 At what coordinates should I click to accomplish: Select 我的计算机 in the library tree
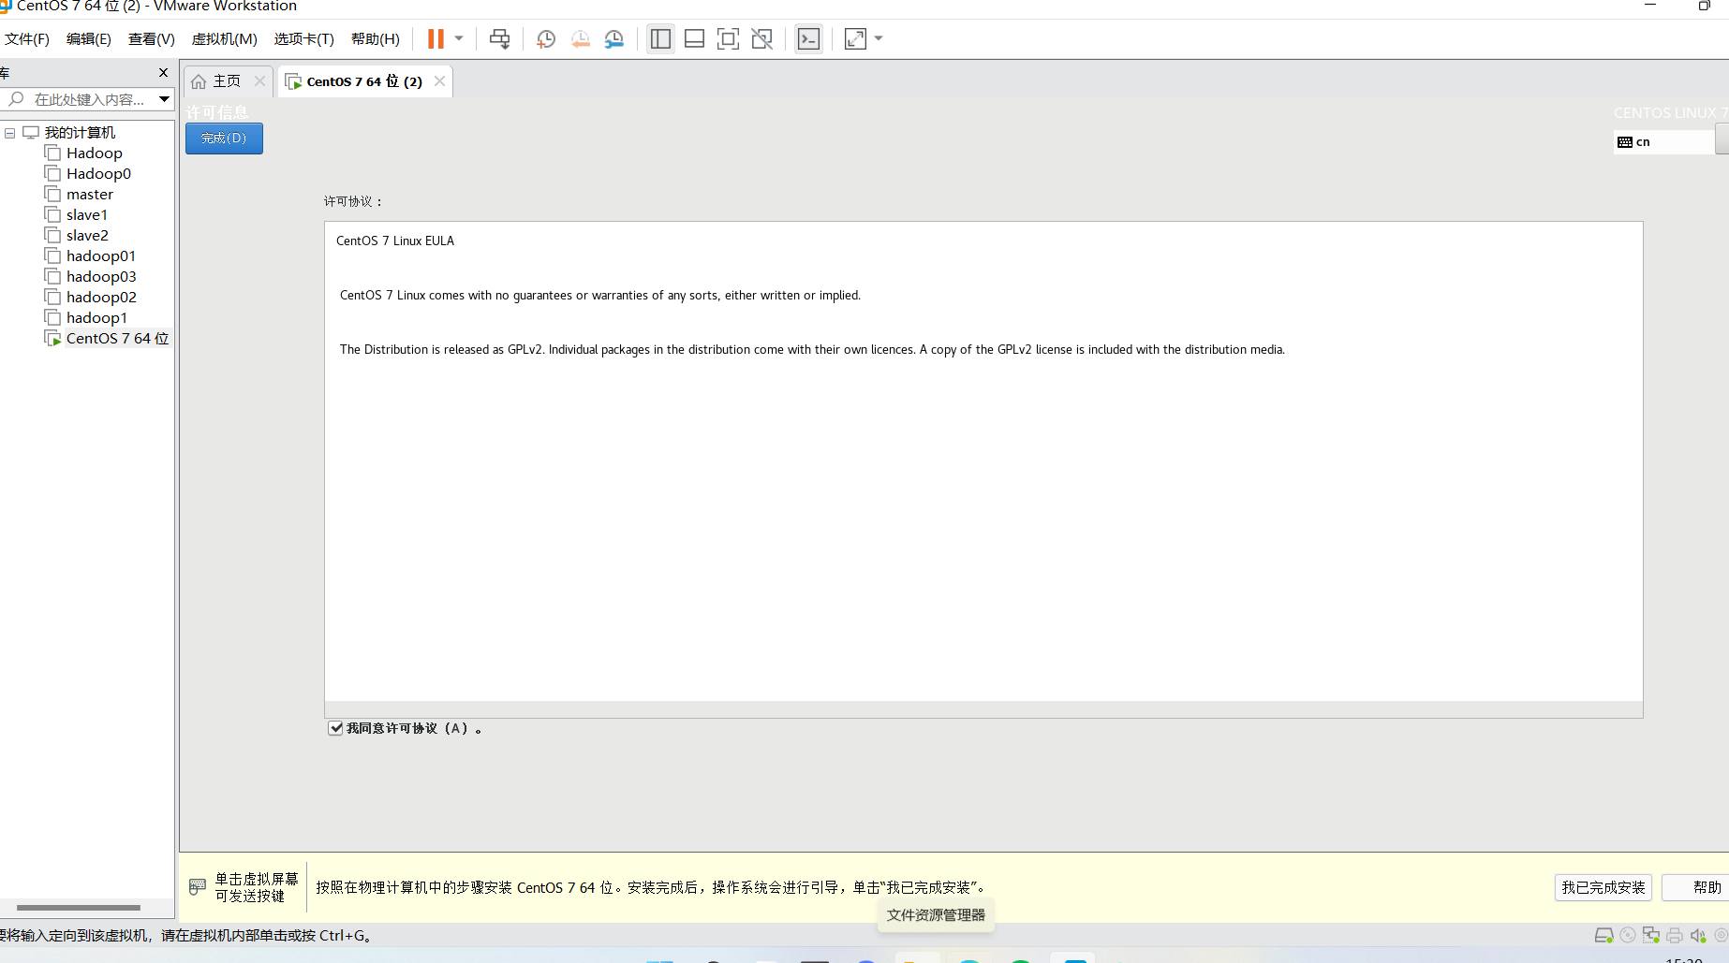[80, 133]
